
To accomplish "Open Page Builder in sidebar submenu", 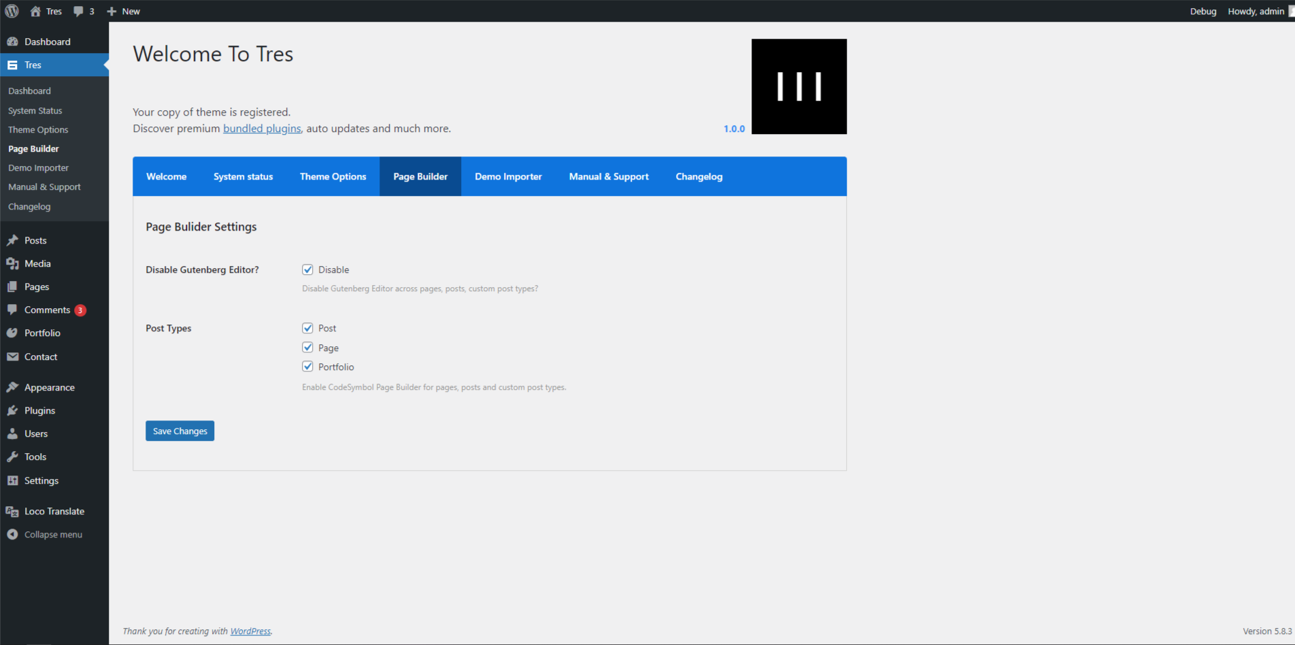I will [x=33, y=149].
